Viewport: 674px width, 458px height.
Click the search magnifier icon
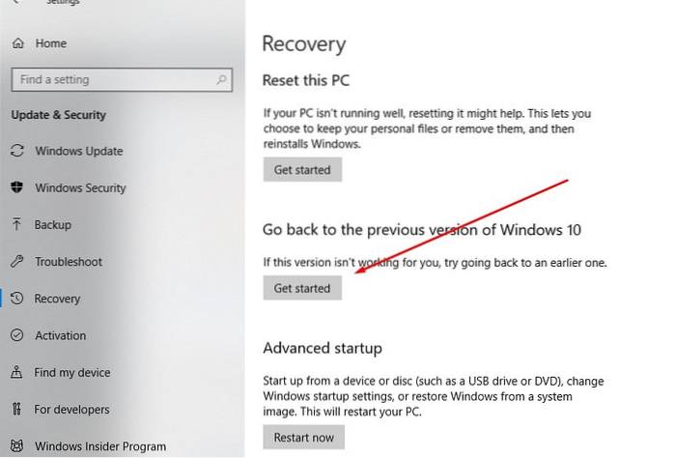[x=222, y=79]
